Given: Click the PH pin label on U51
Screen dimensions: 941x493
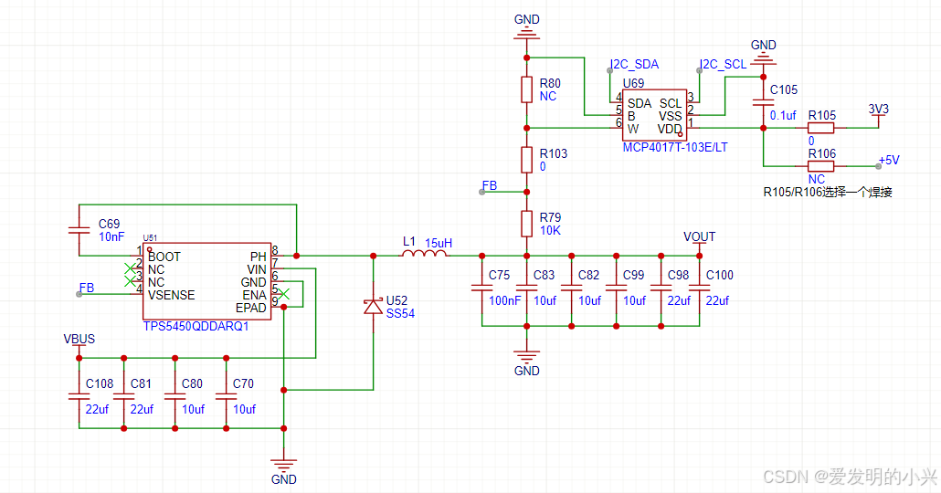Looking at the screenshot, I should (258, 257).
